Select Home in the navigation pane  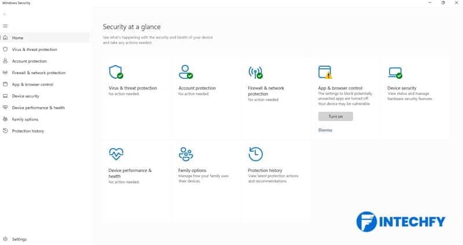click(45, 38)
